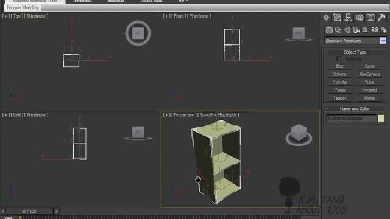Open the Display command panel tab
Viewport: 390px width, 219px height.
point(370,18)
